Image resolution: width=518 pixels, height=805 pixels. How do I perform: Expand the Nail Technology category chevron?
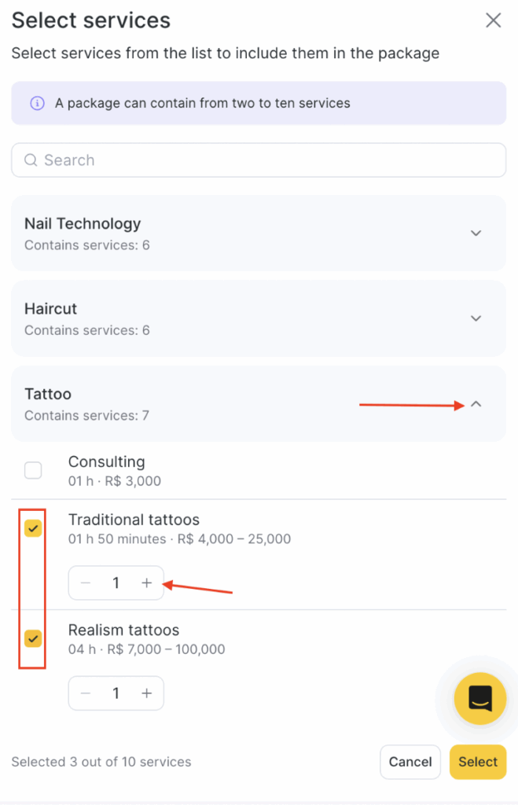point(476,233)
